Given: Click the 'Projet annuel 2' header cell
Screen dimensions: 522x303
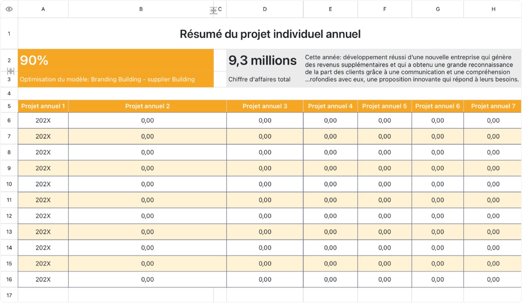Looking at the screenshot, I should [x=147, y=106].
